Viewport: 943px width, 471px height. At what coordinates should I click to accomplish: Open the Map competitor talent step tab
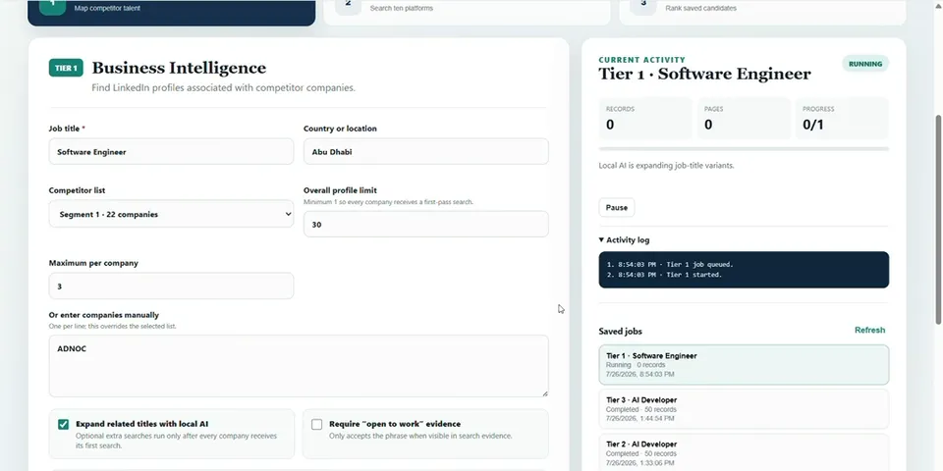click(x=171, y=12)
